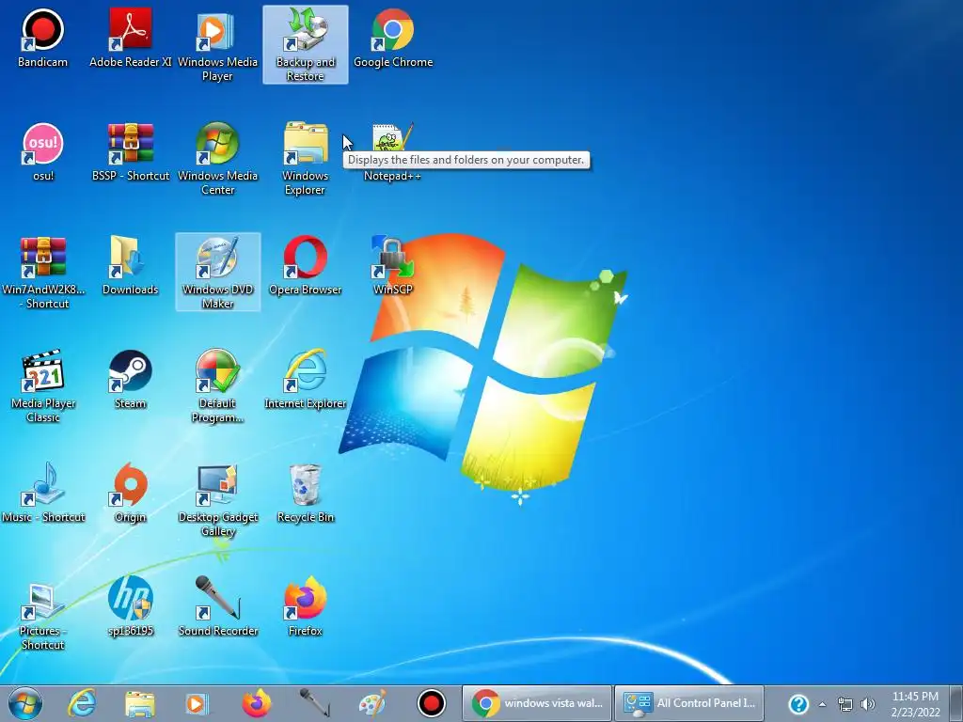Select Windows Media Player desktop icon
Viewport: 963px width, 722px height.
pyautogui.click(x=217, y=44)
